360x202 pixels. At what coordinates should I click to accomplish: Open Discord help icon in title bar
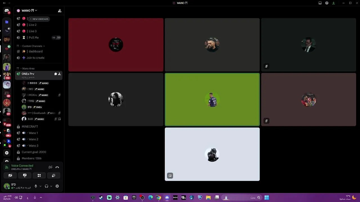[x=327, y=3]
